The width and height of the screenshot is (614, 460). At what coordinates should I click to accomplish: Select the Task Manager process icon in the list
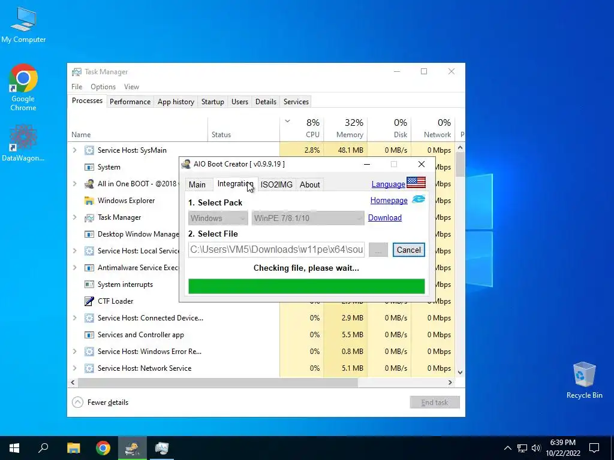coord(89,217)
